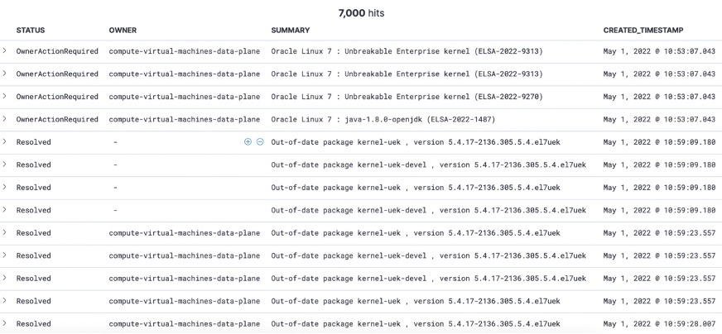The width and height of the screenshot is (722, 334).
Task: Expand the first row with 10:59:23.557 timestamp
Action: (x=4, y=232)
